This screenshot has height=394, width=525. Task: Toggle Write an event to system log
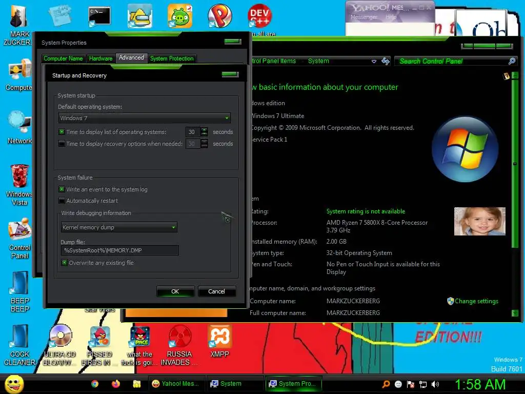(x=62, y=189)
